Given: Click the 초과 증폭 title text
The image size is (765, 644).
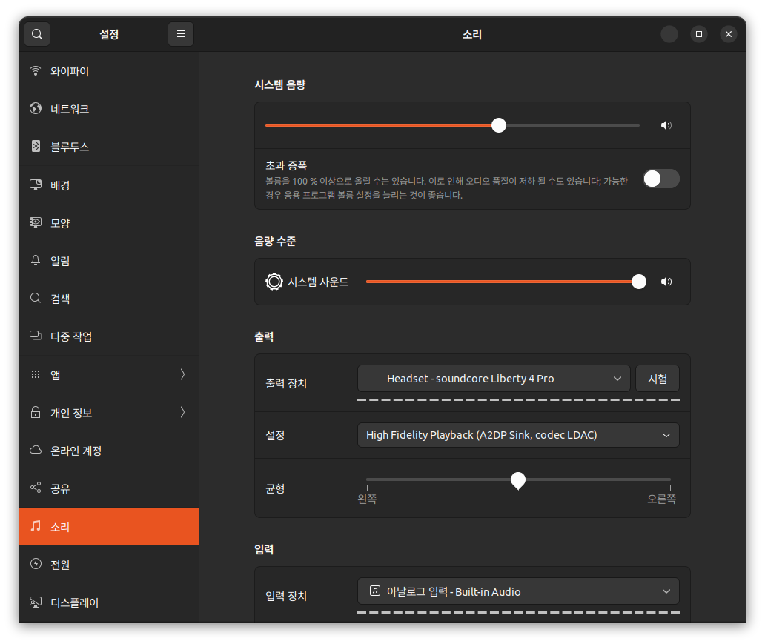Looking at the screenshot, I should [x=286, y=165].
